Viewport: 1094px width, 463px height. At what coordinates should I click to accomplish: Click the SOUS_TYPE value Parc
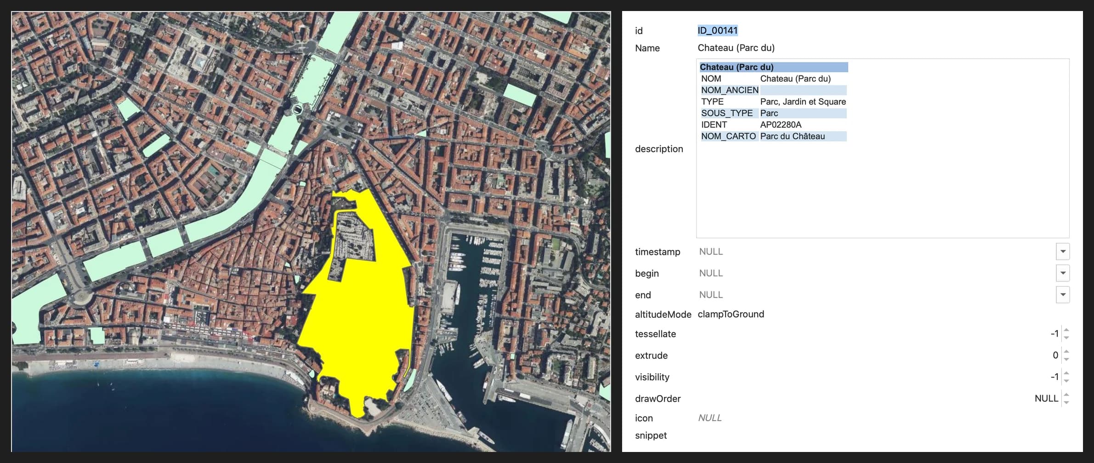[769, 113]
